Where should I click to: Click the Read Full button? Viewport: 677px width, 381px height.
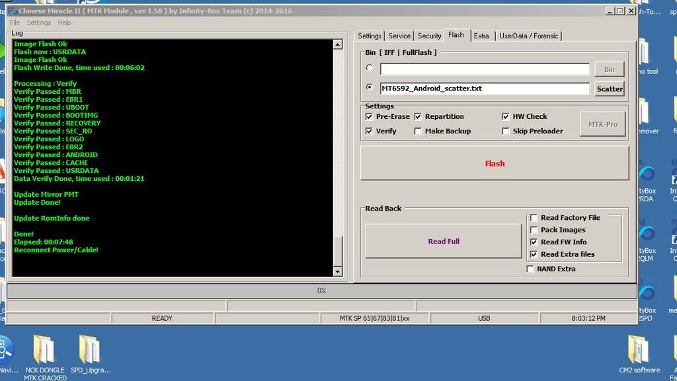443,241
